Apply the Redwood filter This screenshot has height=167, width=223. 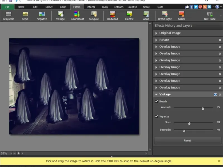[113, 16]
